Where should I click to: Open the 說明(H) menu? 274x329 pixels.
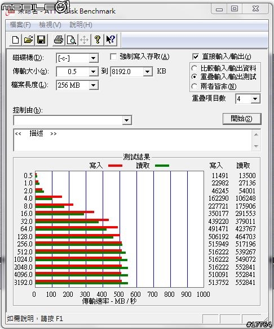[81, 25]
